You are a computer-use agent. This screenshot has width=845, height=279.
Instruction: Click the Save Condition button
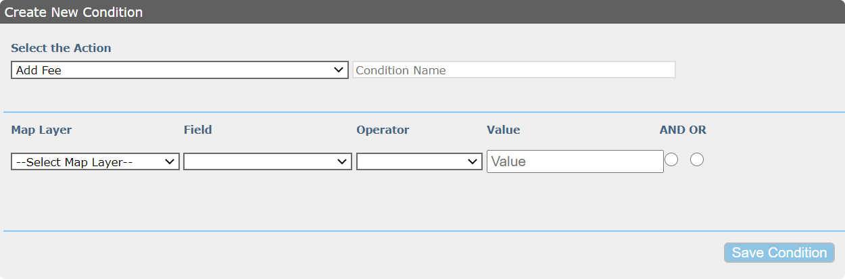tap(779, 253)
